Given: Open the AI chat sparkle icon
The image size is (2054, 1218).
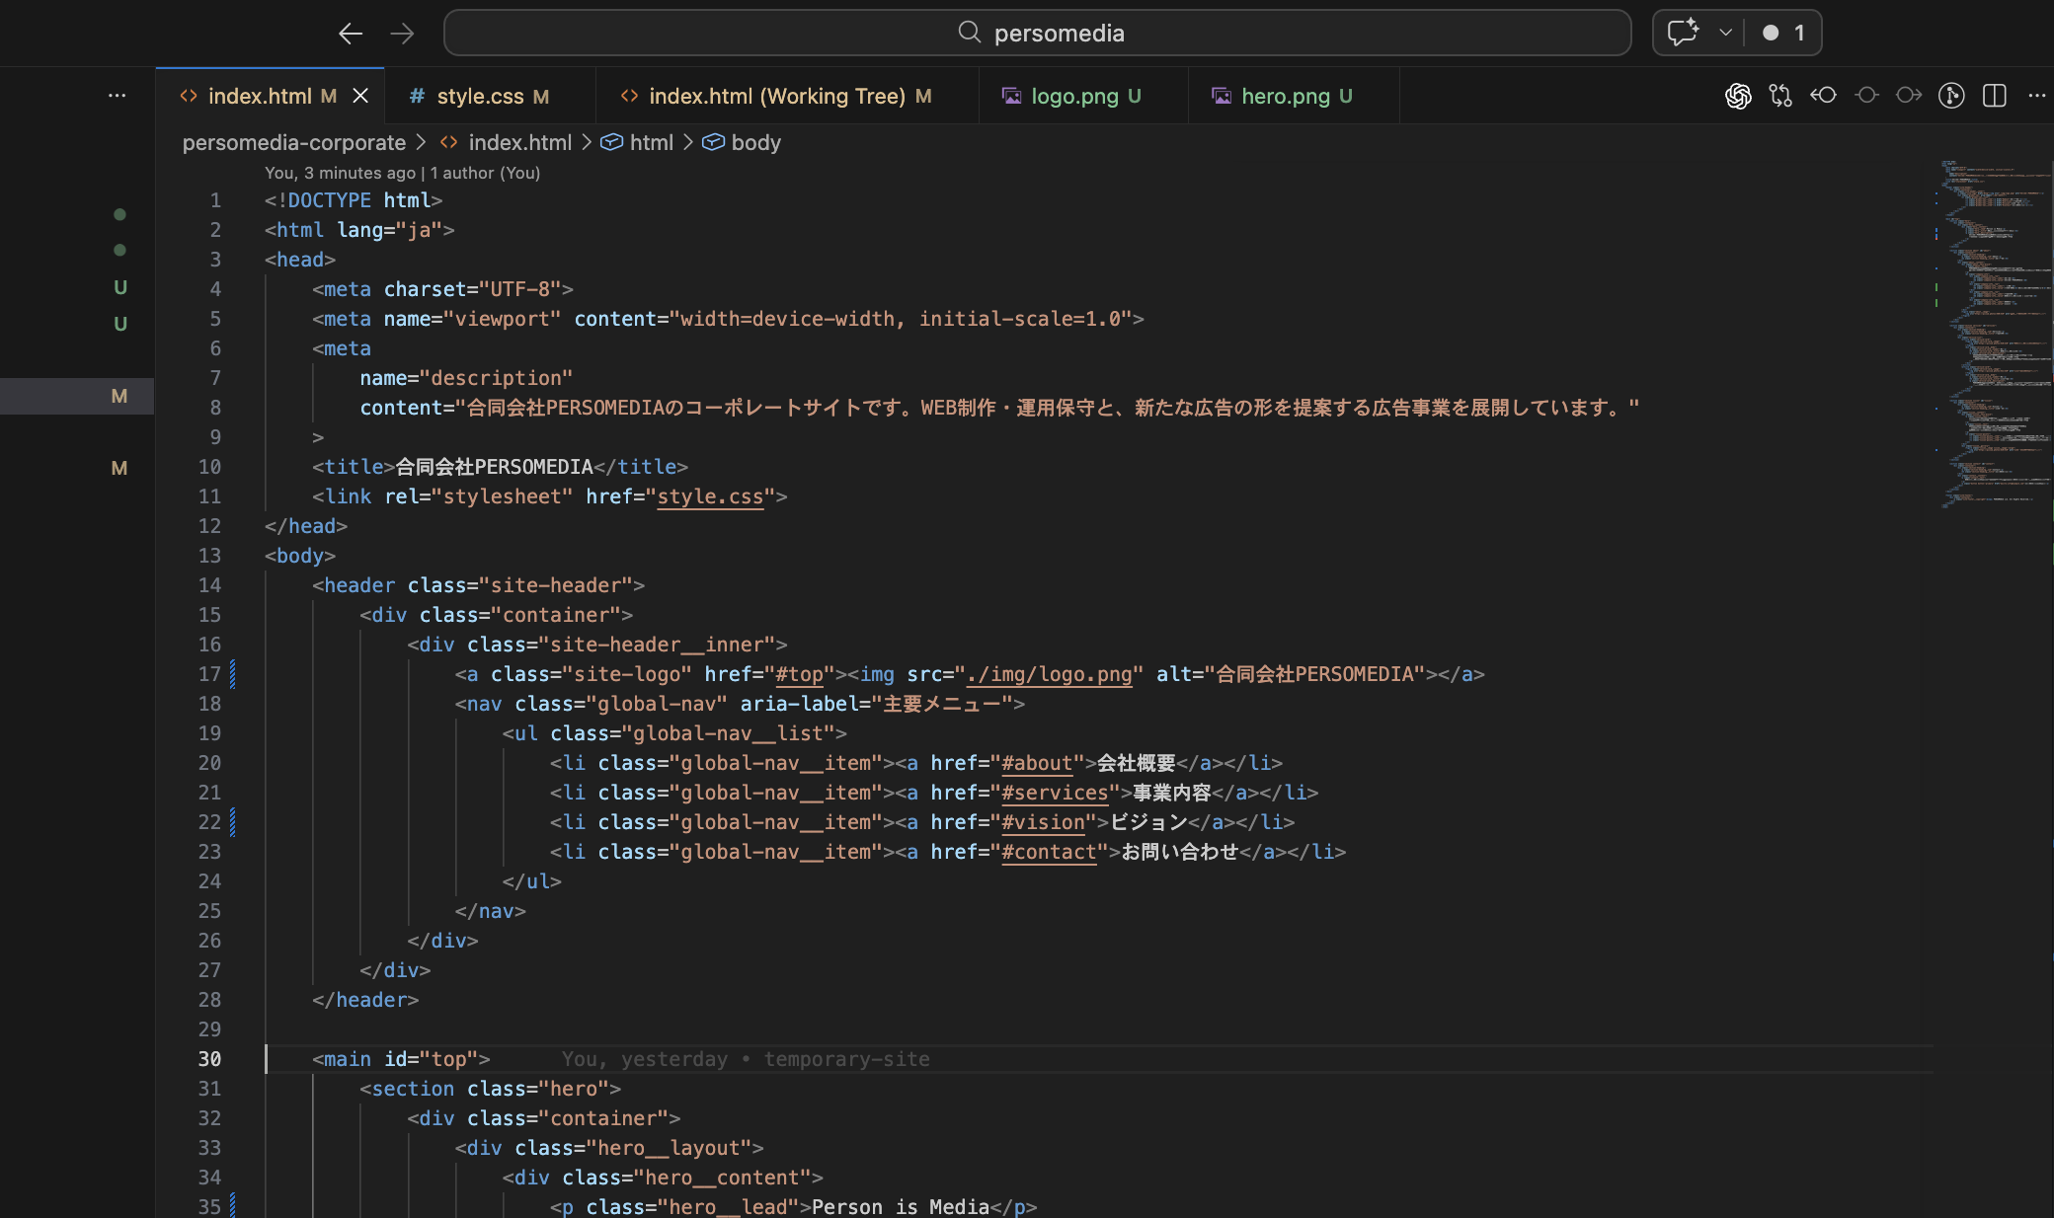Looking at the screenshot, I should [x=1683, y=33].
